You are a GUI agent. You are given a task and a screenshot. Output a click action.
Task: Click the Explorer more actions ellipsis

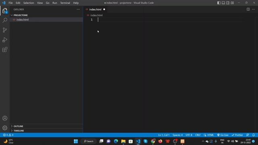click(78, 9)
